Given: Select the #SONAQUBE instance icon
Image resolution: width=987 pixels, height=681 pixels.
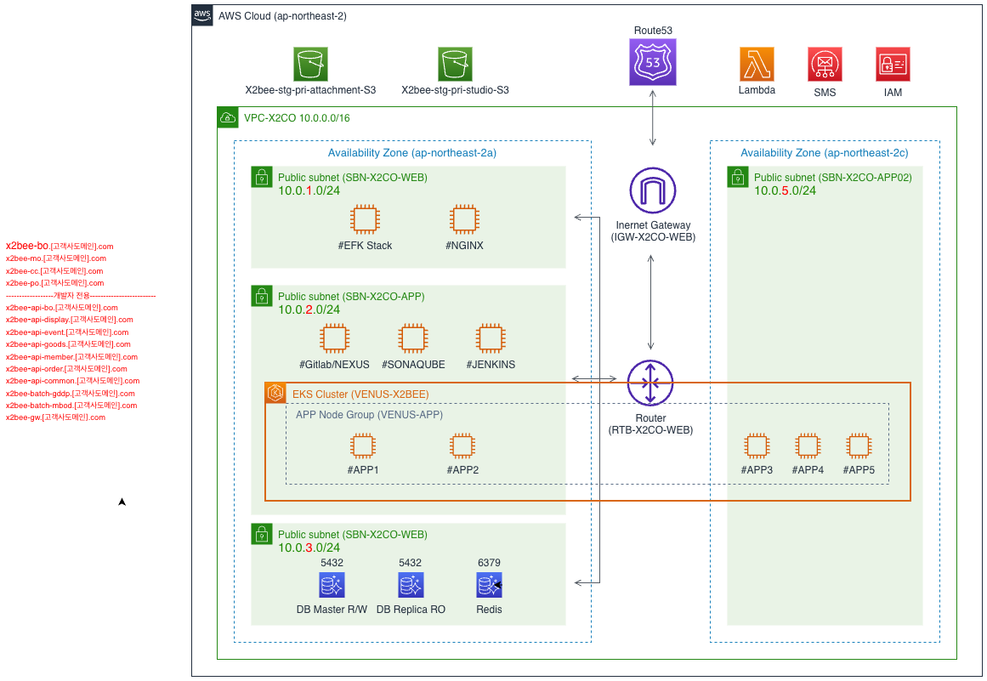Looking at the screenshot, I should point(413,338).
